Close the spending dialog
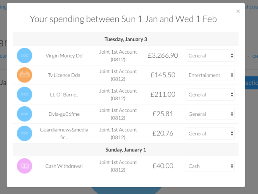Viewport: 258px width, 194px height. (x=238, y=11)
